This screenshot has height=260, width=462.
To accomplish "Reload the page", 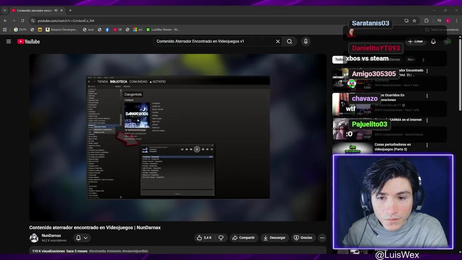I will pos(22,21).
